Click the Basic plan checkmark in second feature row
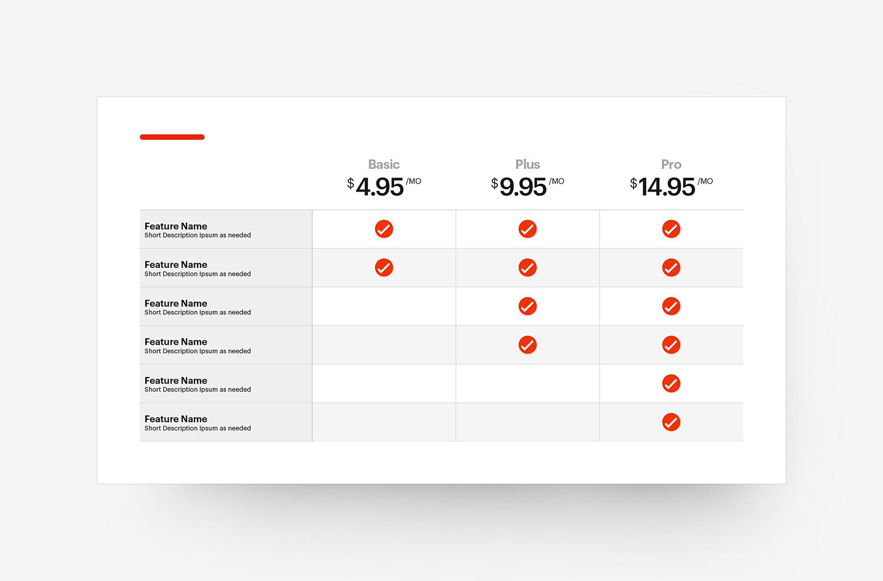Viewport: 883px width, 581px height. (384, 267)
